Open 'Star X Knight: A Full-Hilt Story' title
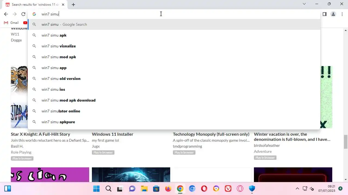The width and height of the screenshot is (348, 195). point(41,134)
